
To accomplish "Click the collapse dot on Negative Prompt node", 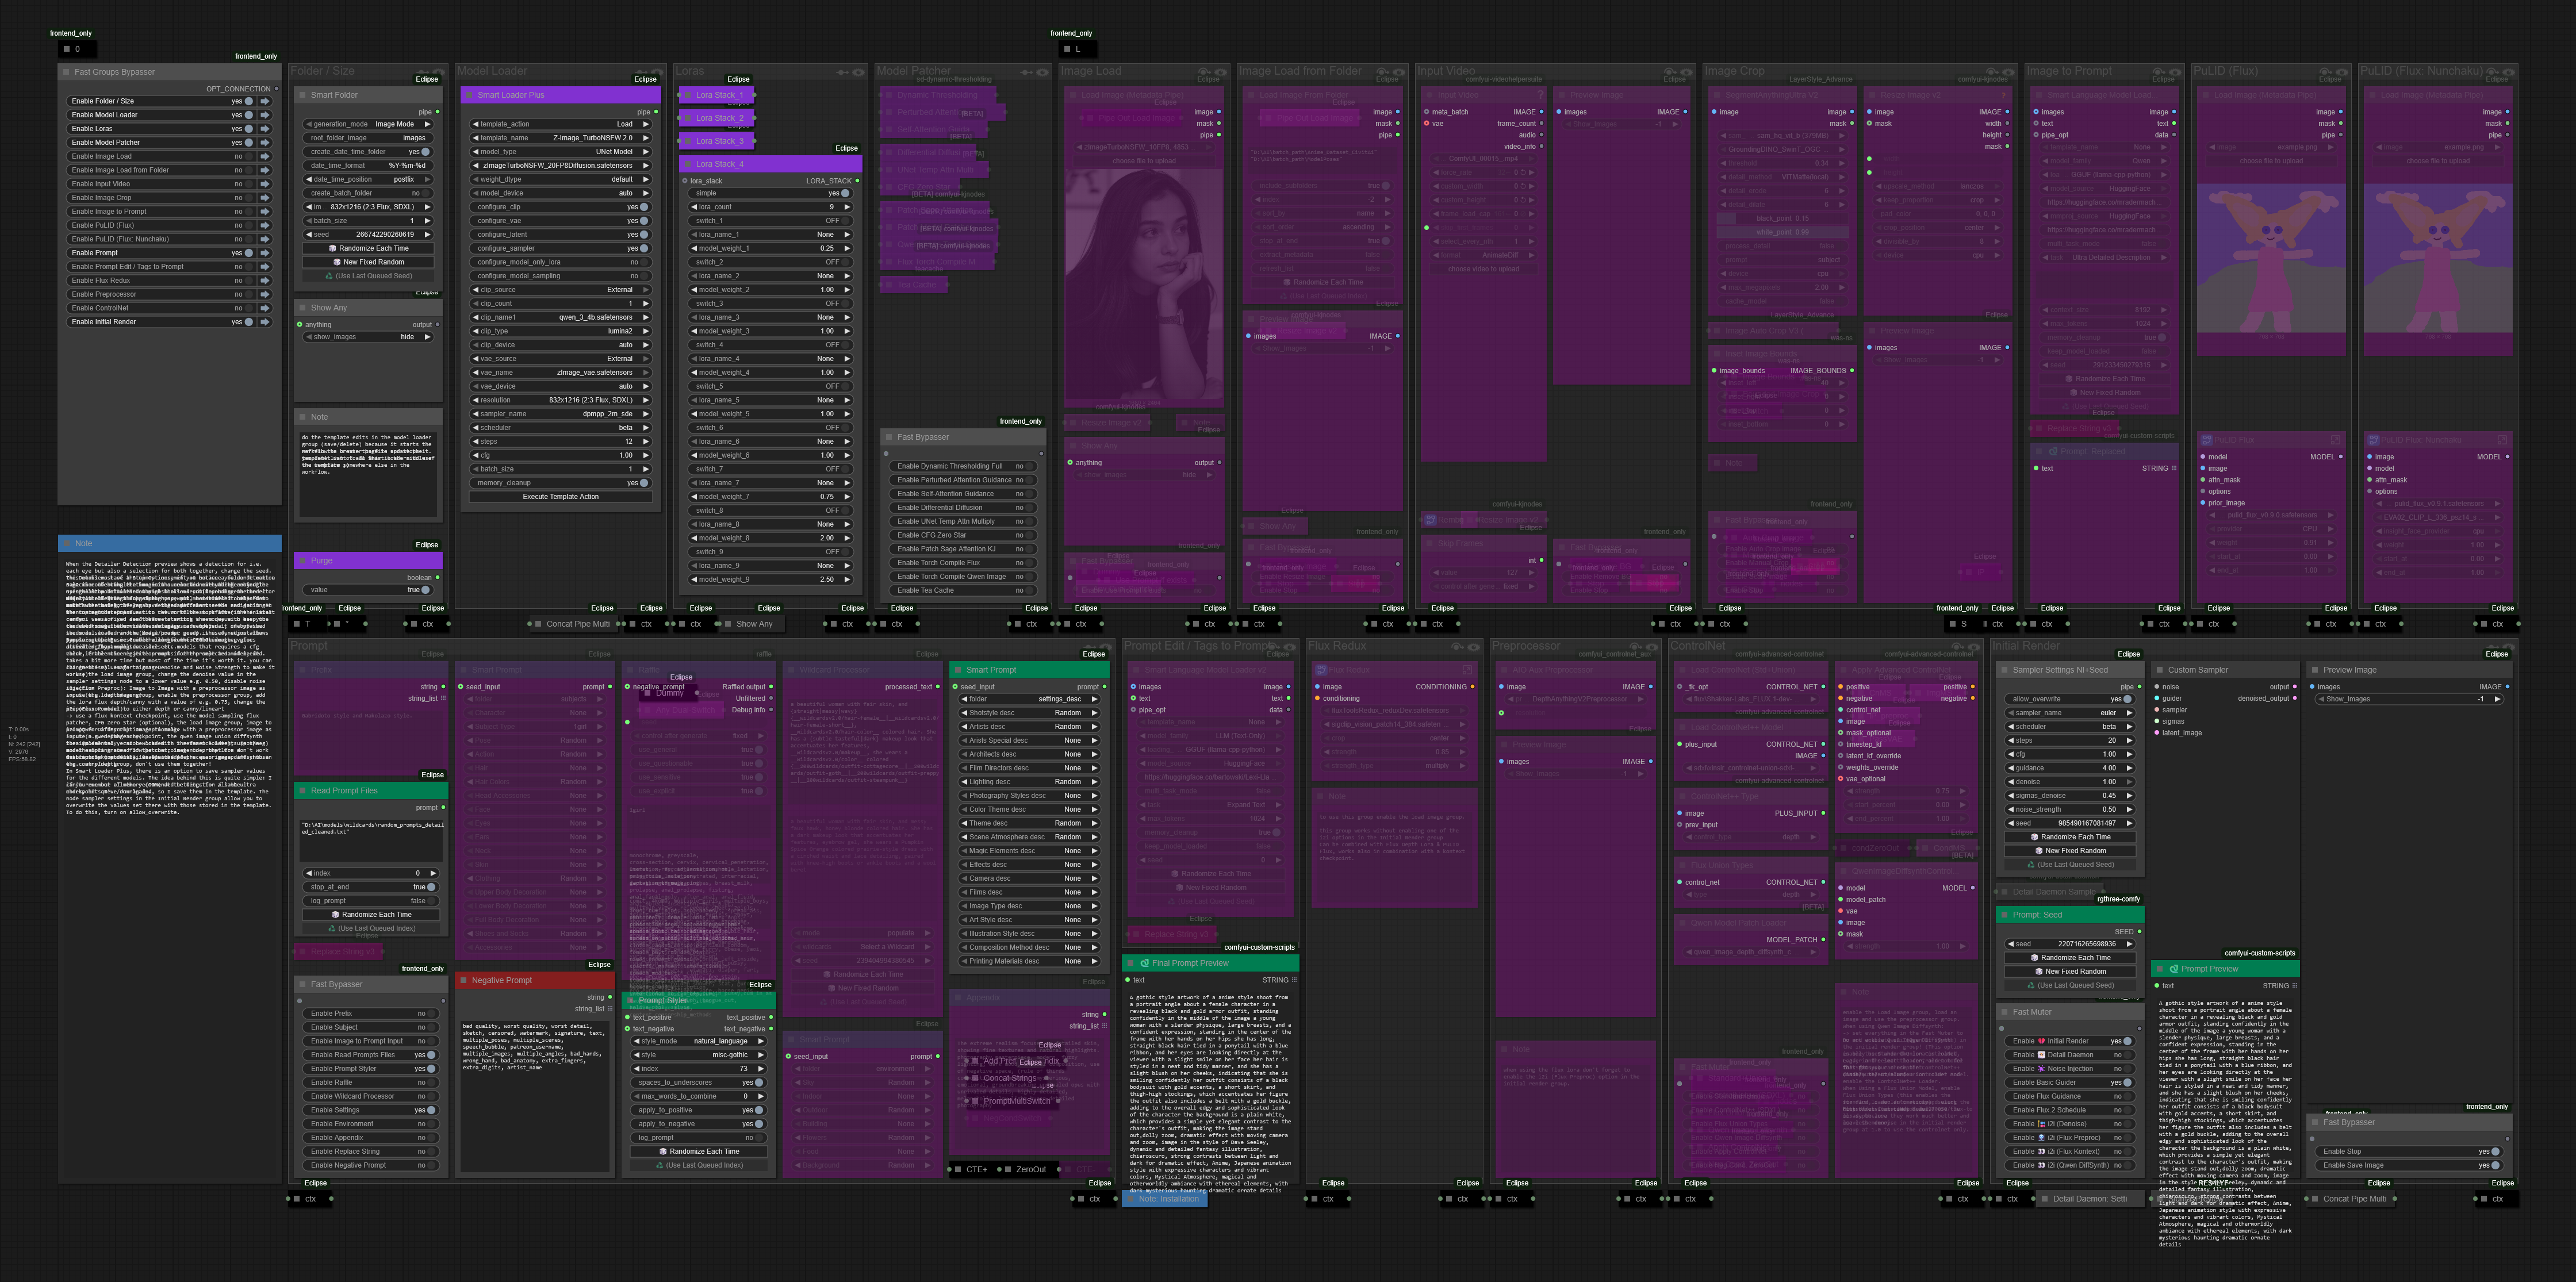I will coord(463,981).
